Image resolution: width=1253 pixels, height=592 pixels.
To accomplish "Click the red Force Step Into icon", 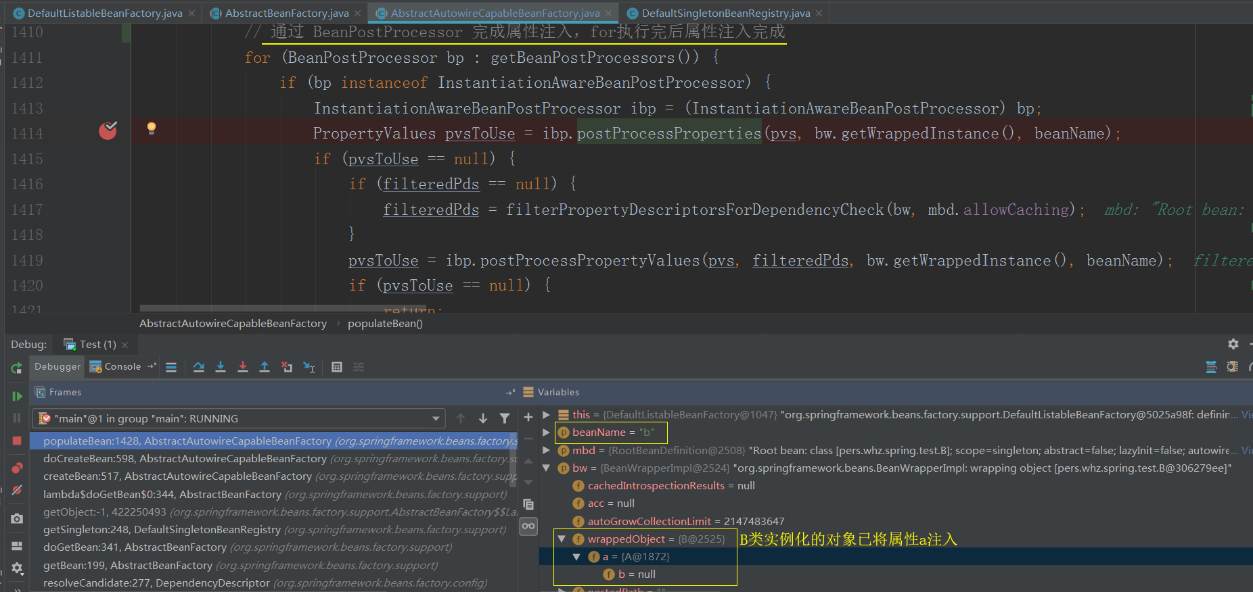I will click(243, 367).
